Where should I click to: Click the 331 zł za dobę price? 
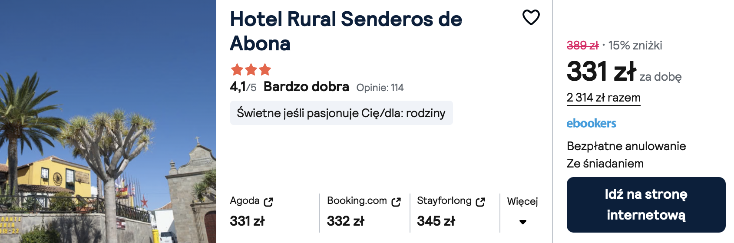point(624,72)
